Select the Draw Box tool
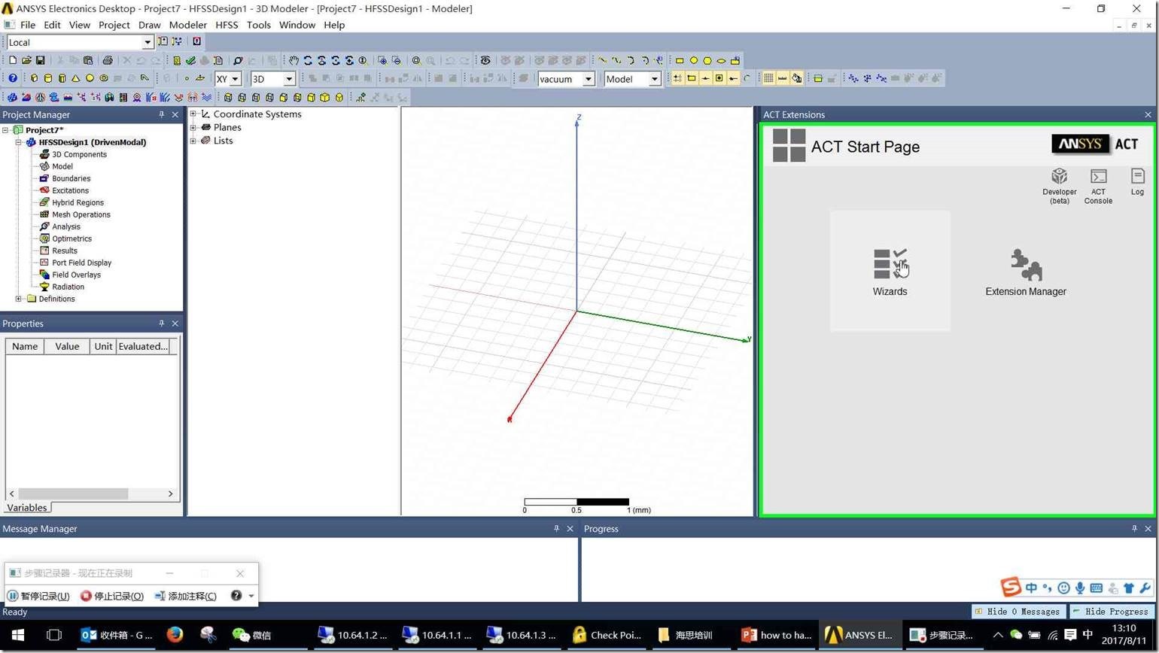Viewport: 1159px width, 653px height. [x=34, y=78]
